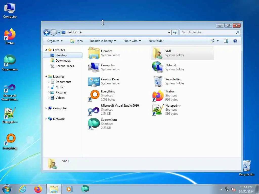
Task: Expand the Pictures library node
Action: 49,92
